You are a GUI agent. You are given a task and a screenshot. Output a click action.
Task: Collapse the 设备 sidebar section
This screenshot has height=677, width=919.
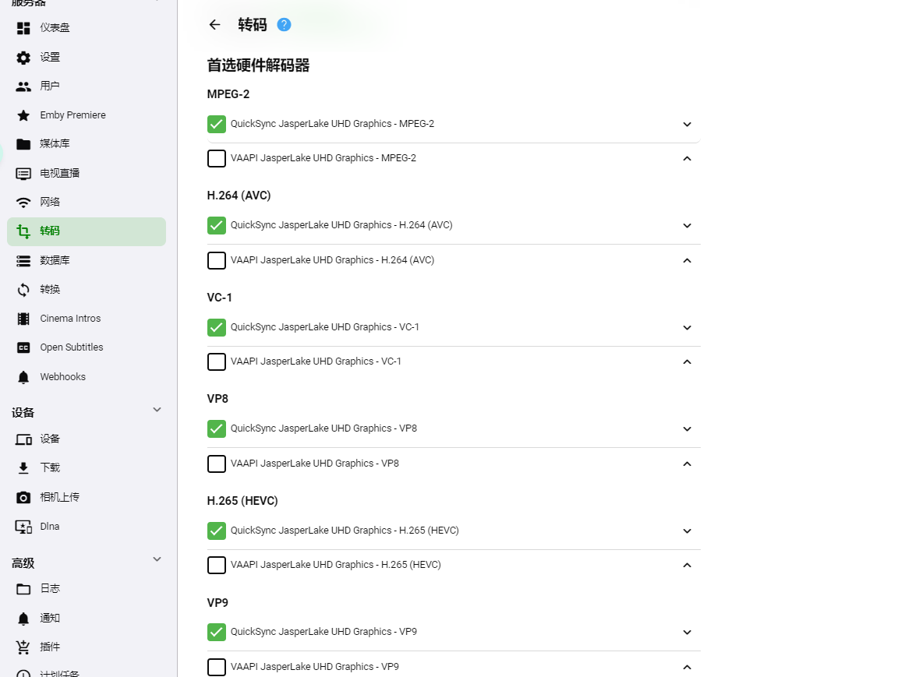(157, 410)
